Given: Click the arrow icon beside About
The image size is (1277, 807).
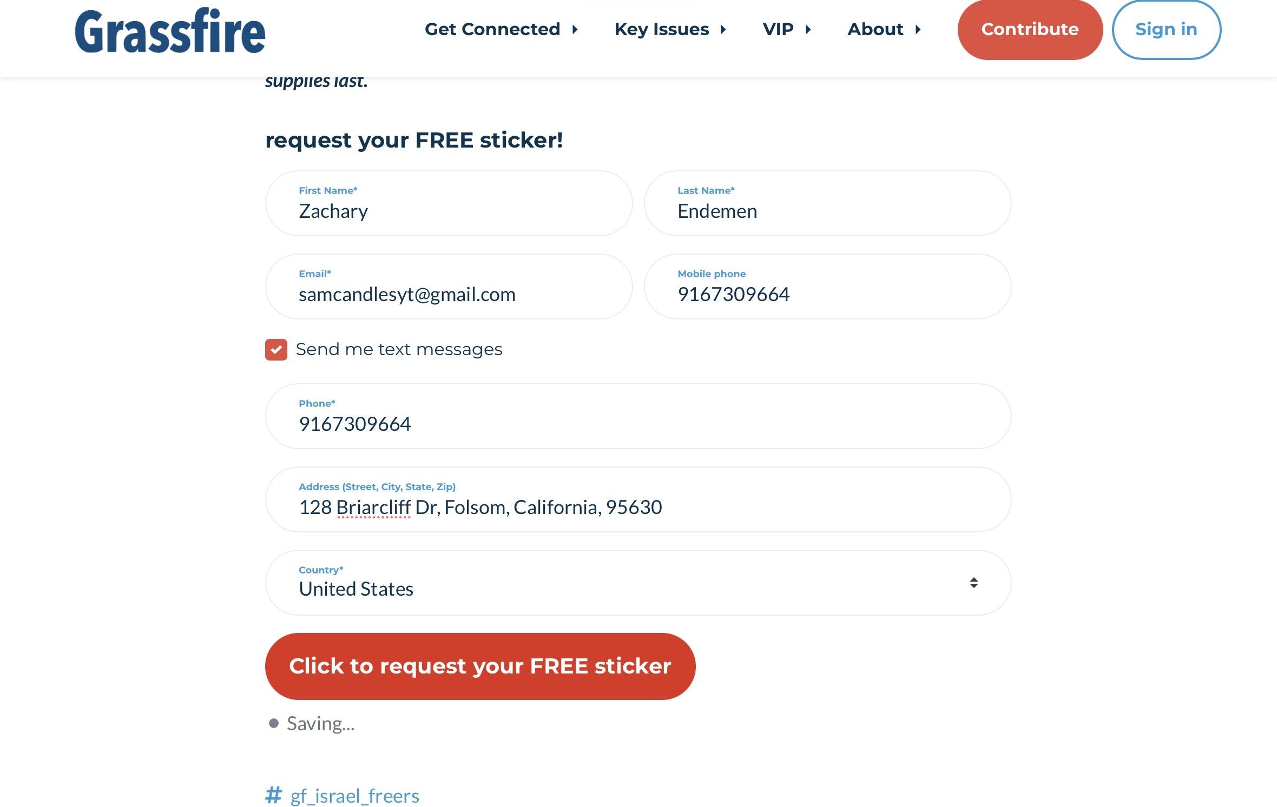Looking at the screenshot, I should pyautogui.click(x=918, y=29).
